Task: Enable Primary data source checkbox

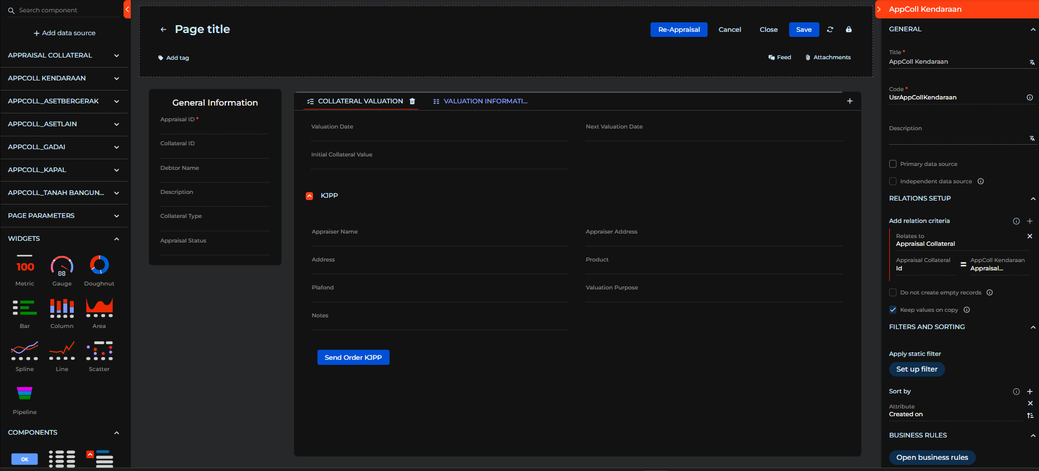Action: point(893,164)
